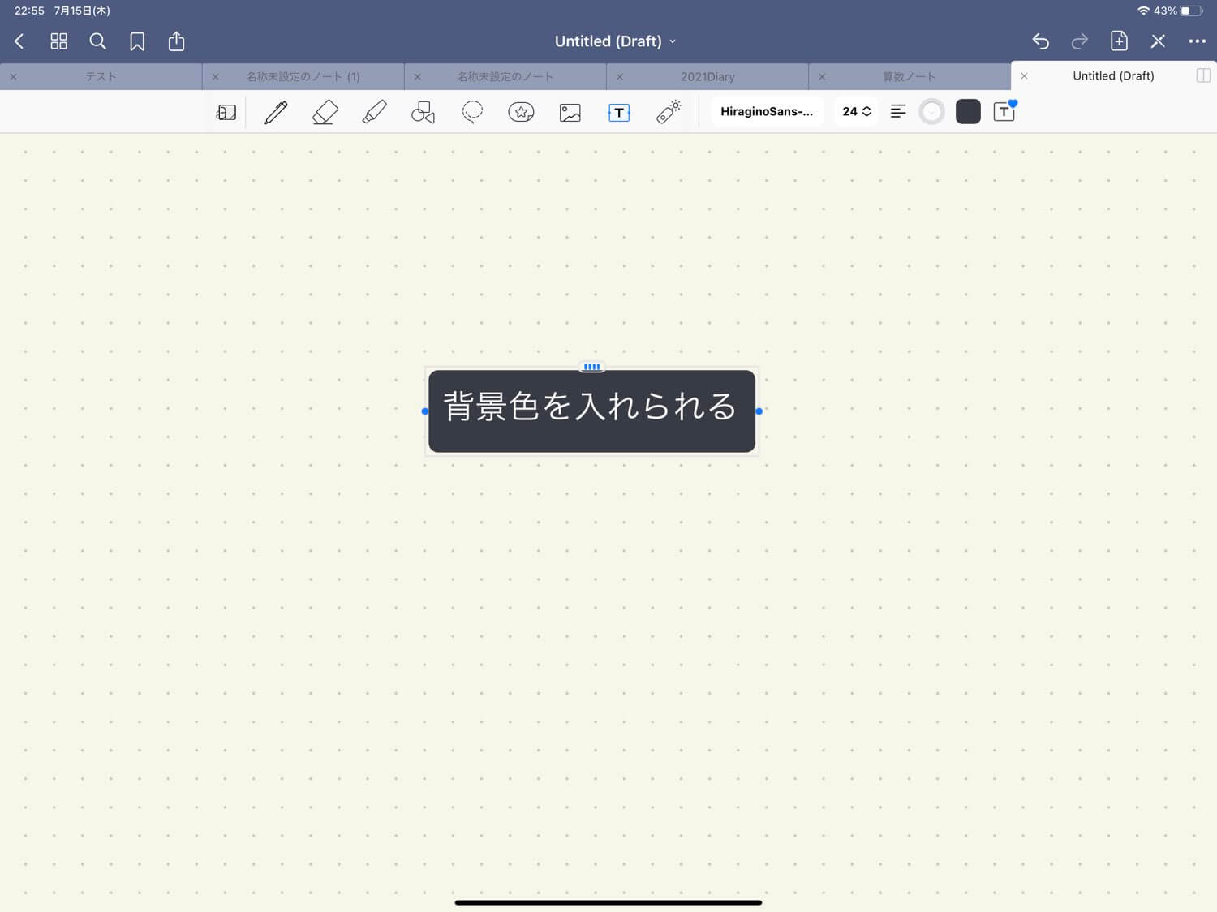Close the 算数ノート tab

pos(822,77)
